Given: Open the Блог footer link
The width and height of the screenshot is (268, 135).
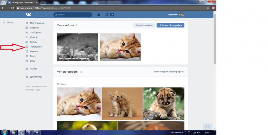Looking at the screenshot, I should tap(28, 87).
